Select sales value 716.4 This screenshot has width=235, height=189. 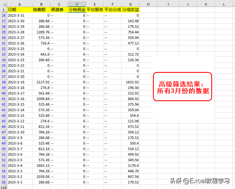click(41, 43)
